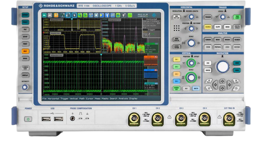262x147 pixels.
Task: Push the Trigger LEVELS rotary knob
Action: [x=222, y=17]
